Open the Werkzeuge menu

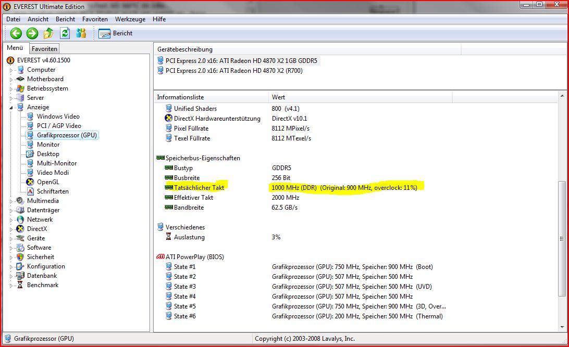coord(130,19)
